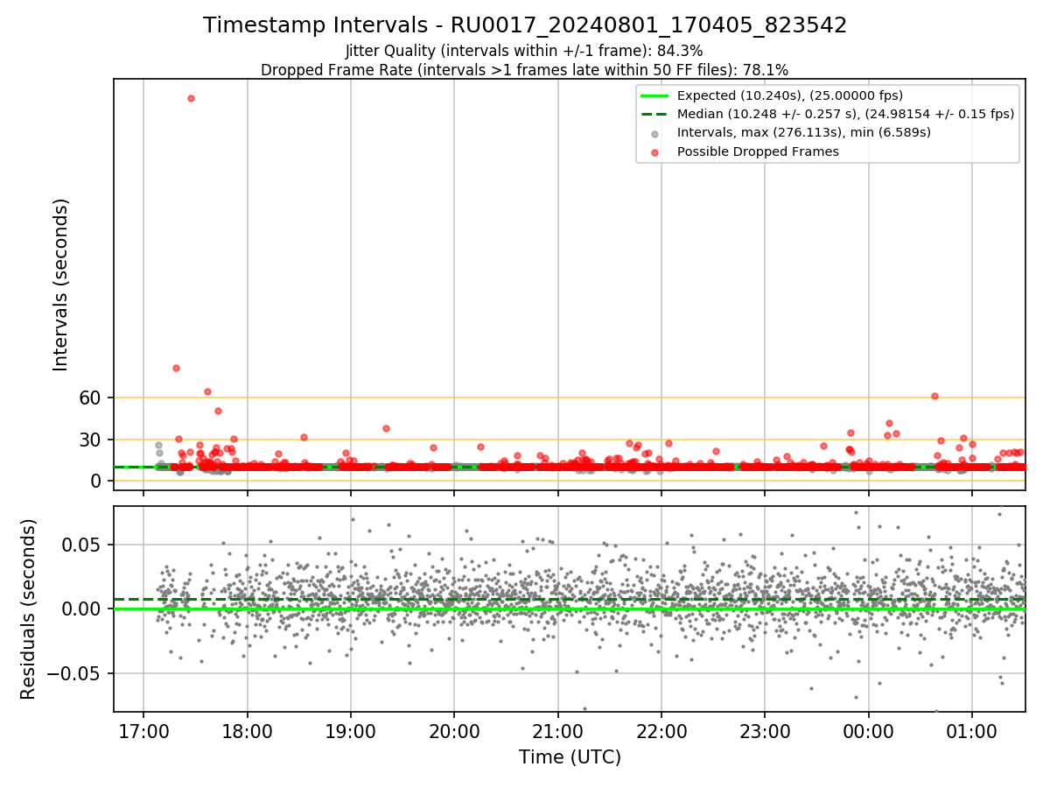This screenshot has height=788, width=1050.
Task: Click legend entry "Median (10.248 +/- 0.257 s)"
Action: (845, 114)
